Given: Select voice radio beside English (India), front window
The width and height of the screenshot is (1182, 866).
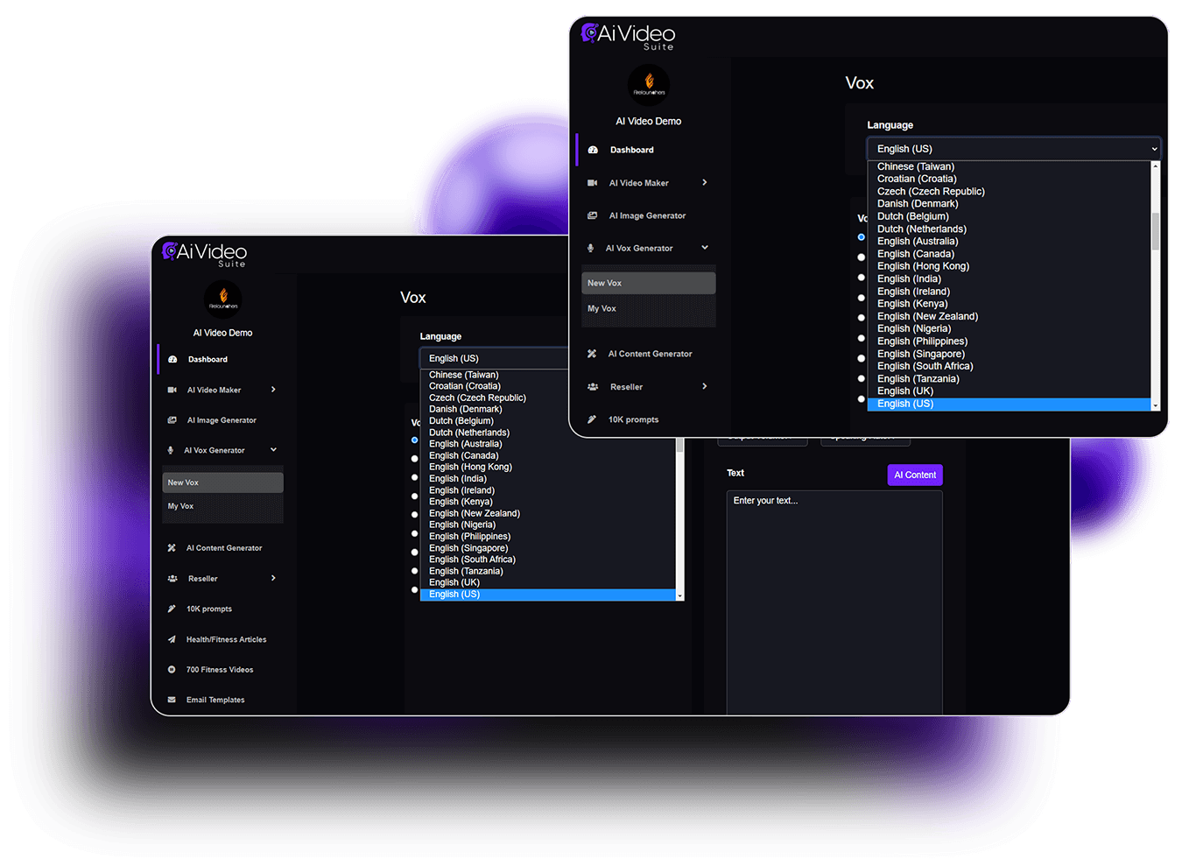Looking at the screenshot, I should point(862,278).
